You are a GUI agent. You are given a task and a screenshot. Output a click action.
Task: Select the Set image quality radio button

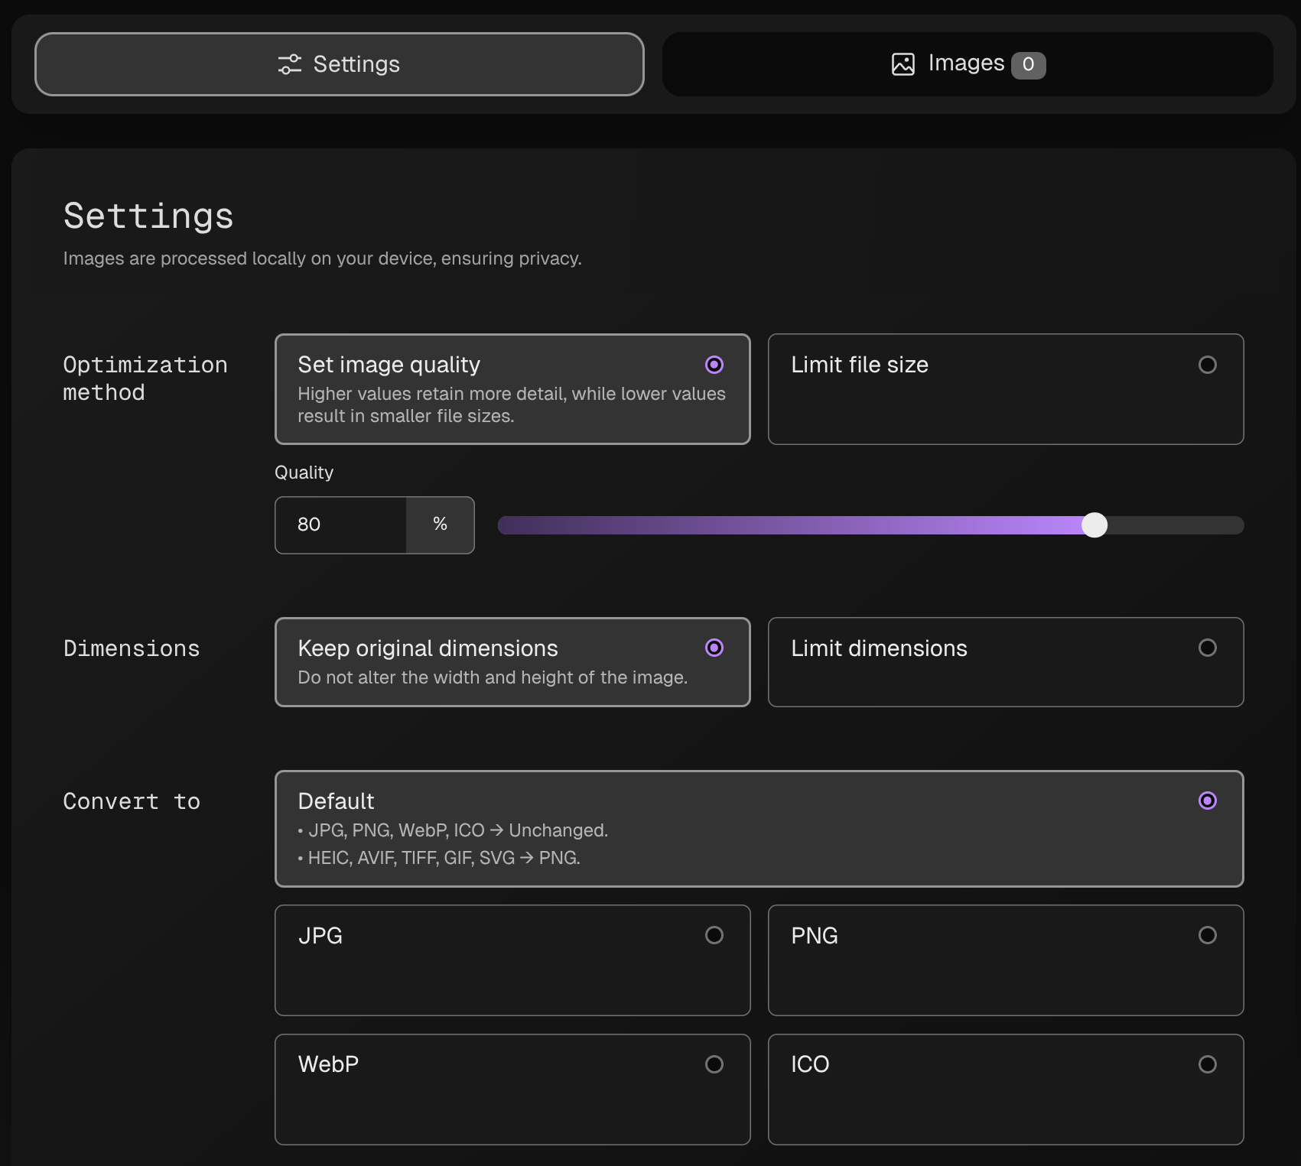[714, 365]
